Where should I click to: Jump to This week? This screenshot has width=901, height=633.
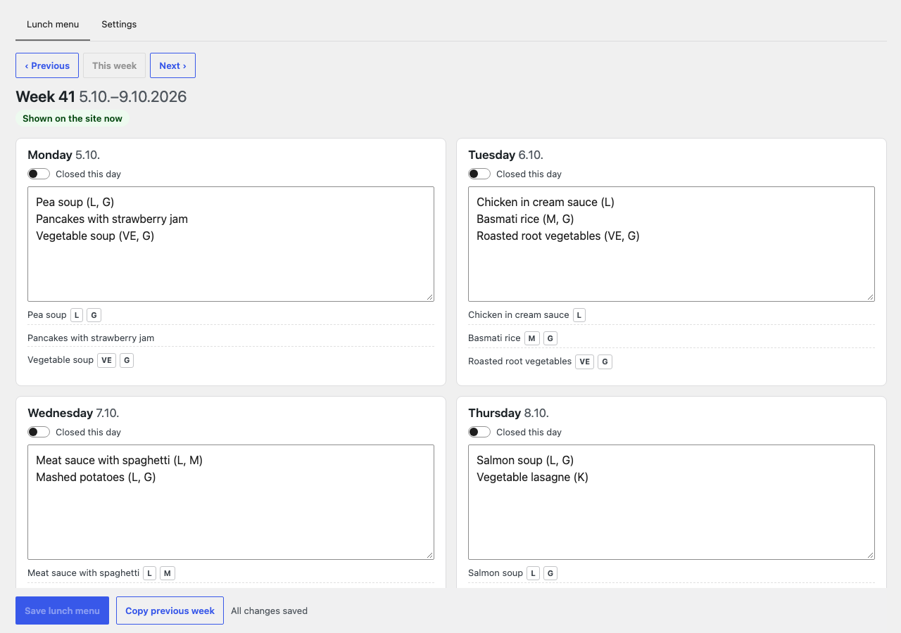[114, 65]
